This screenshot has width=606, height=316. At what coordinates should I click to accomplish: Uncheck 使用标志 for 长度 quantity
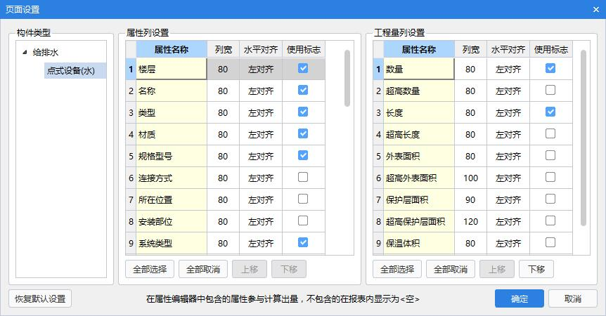[550, 112]
